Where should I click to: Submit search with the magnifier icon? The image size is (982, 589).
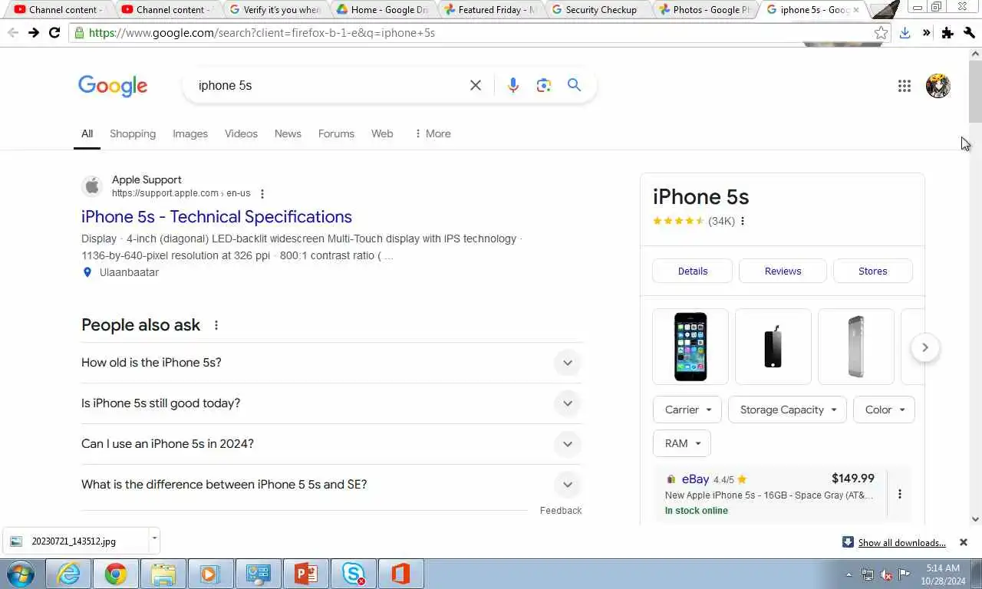[x=574, y=85]
